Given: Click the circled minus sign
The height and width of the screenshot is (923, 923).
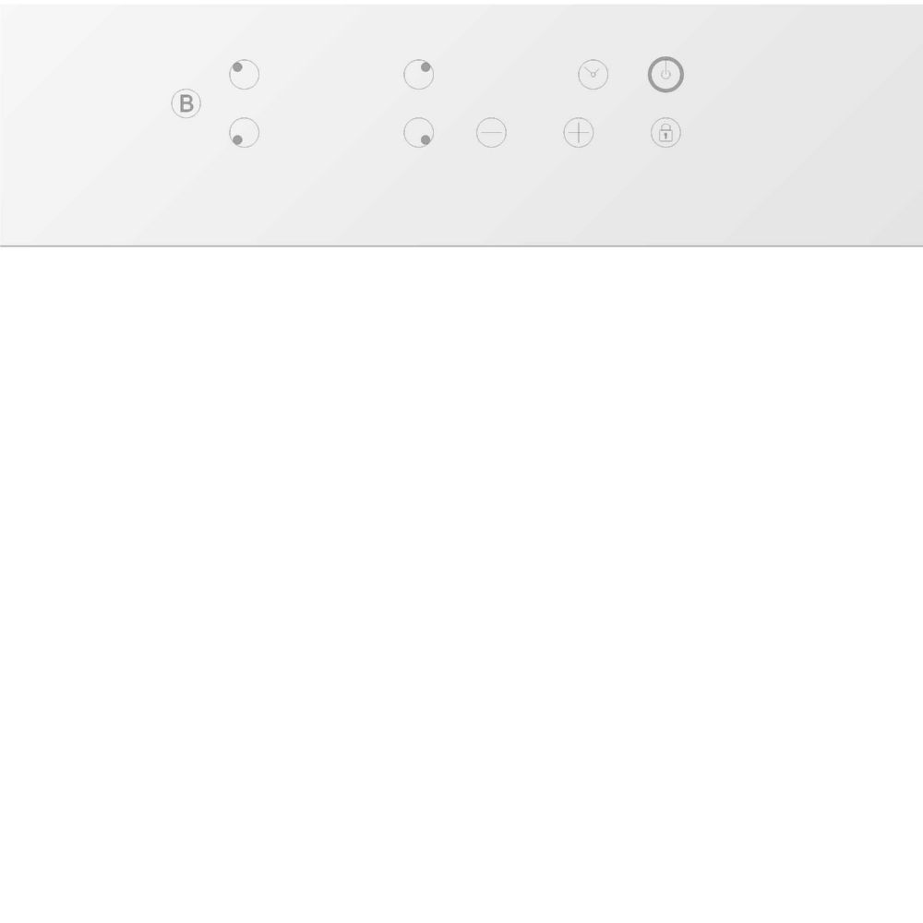Looking at the screenshot, I should click(x=492, y=132).
